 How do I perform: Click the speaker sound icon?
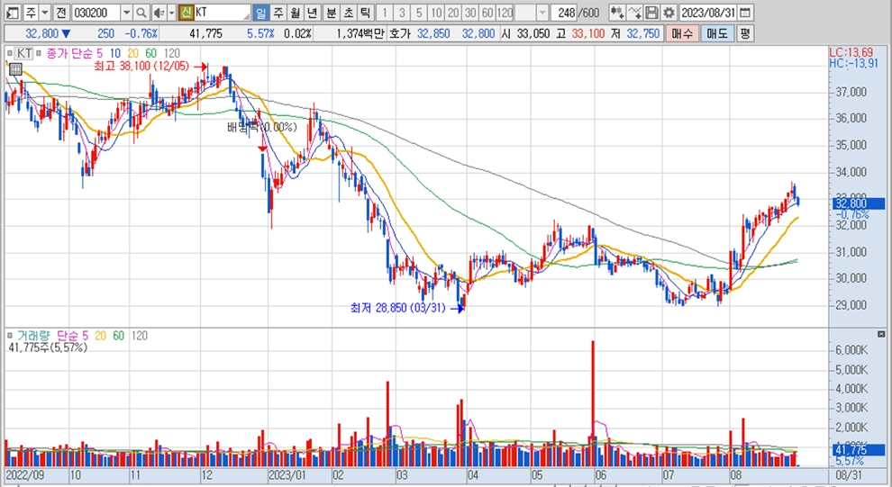click(159, 13)
